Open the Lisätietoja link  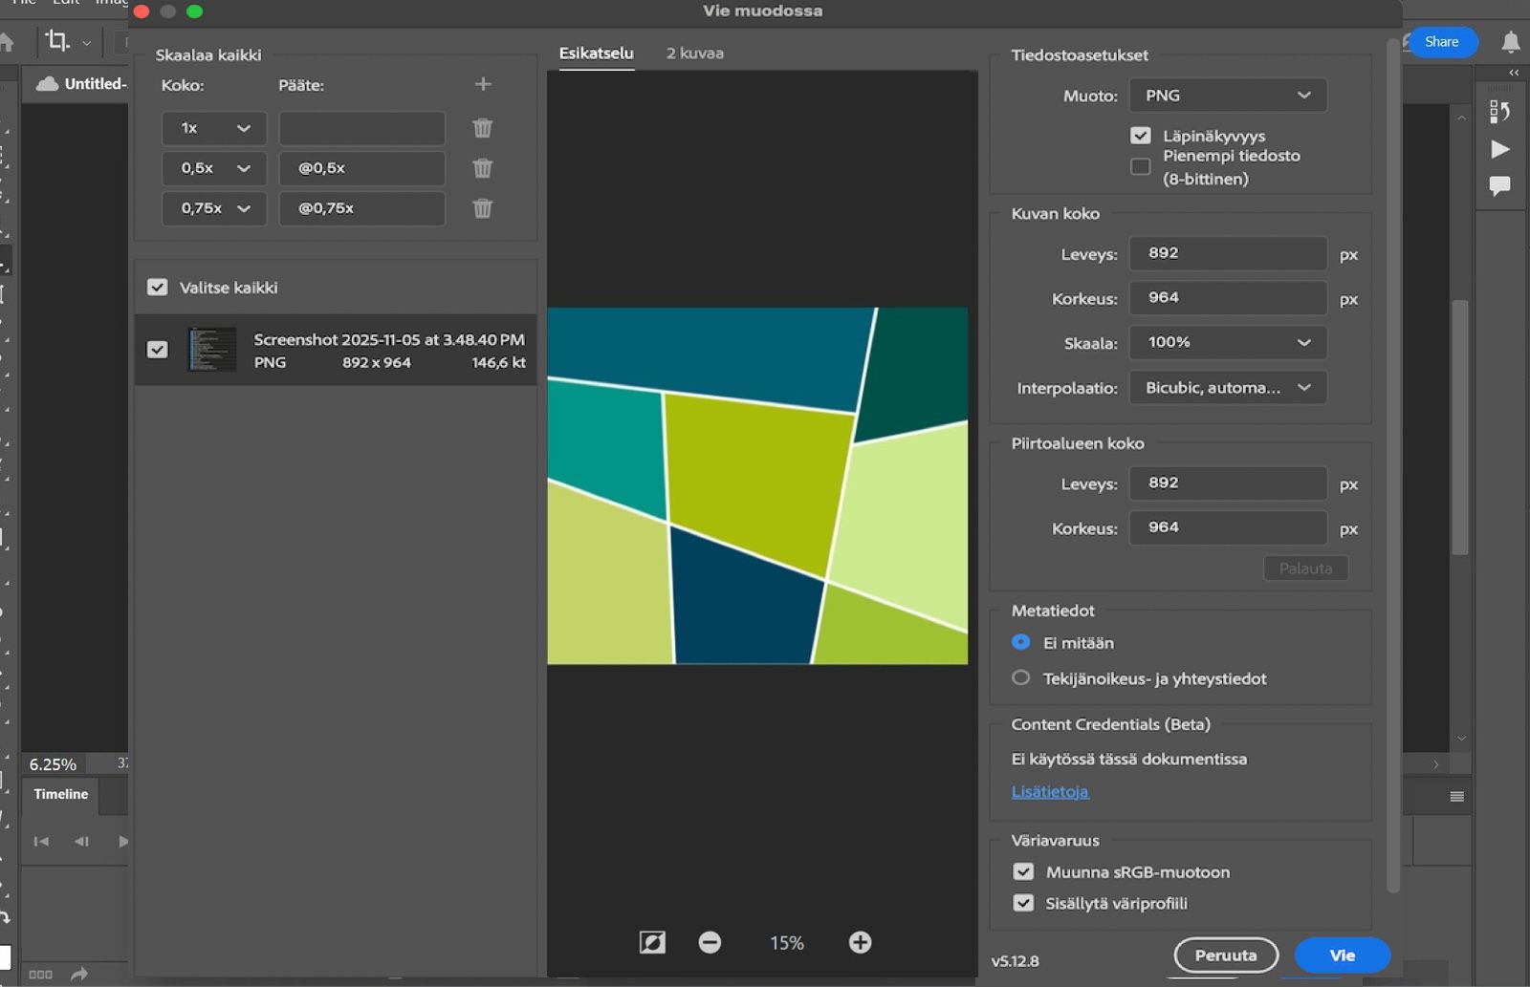[1050, 792]
